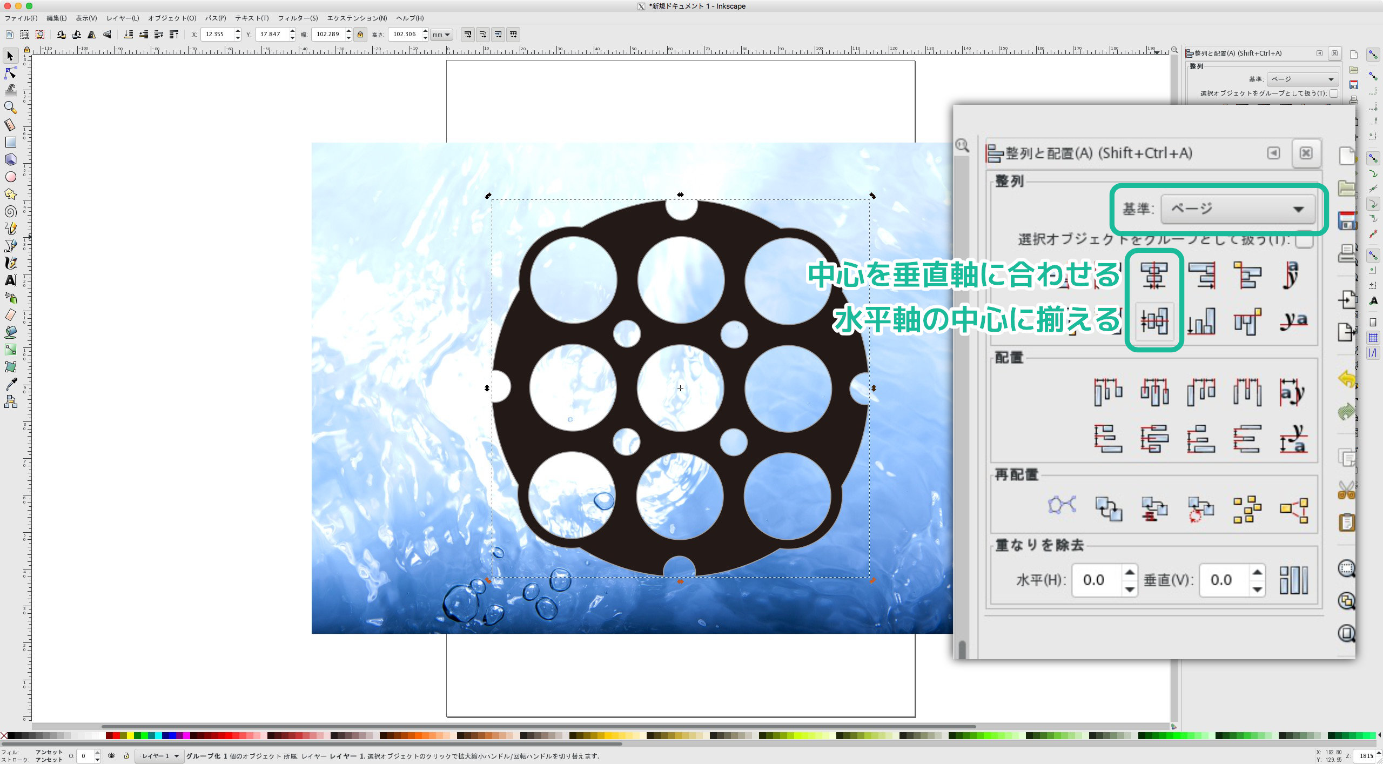Select the Ellipse circle tool
1383x764 pixels.
tap(10, 177)
